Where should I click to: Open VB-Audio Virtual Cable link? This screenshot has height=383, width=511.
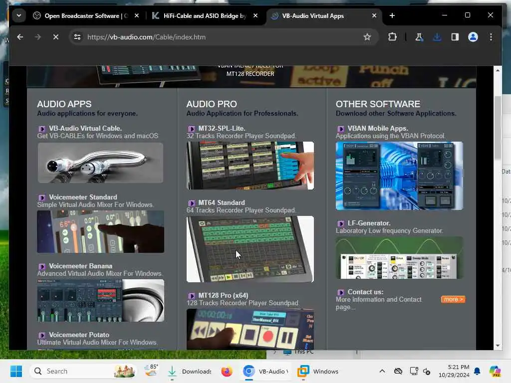click(x=85, y=128)
